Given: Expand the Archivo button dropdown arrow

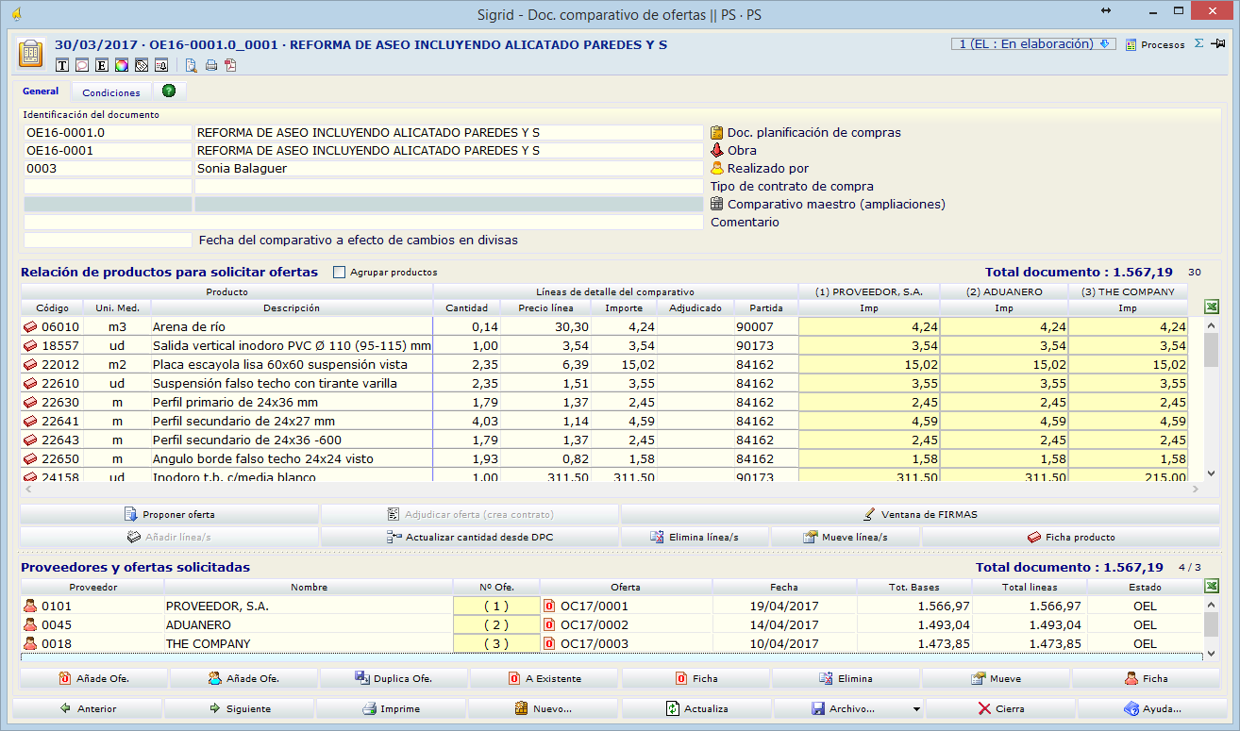Looking at the screenshot, I should click(x=914, y=708).
